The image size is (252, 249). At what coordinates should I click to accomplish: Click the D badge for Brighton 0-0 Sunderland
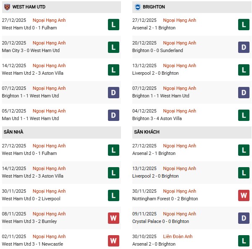point(244,47)
